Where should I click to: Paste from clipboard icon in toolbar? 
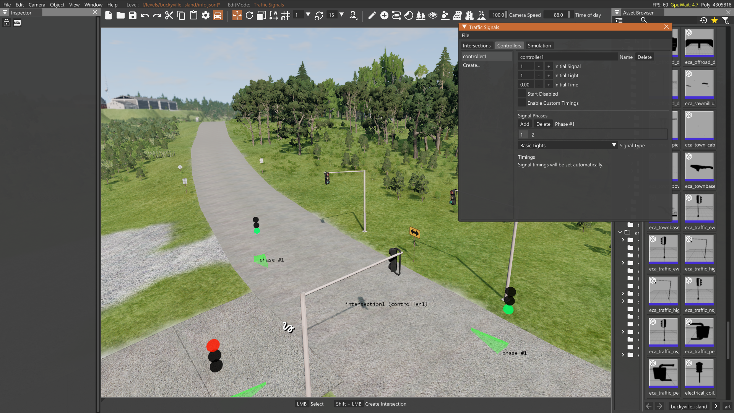[193, 15]
